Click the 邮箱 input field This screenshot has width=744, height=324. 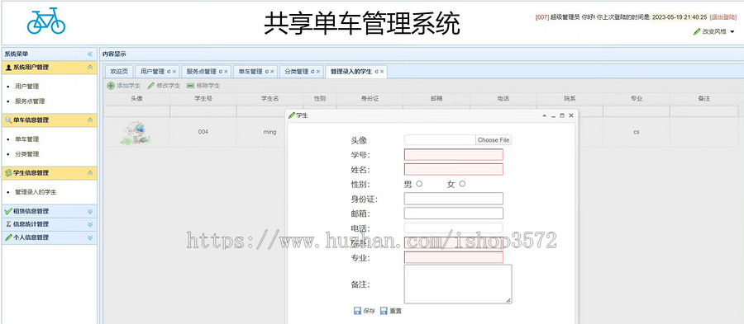pyautogui.click(x=454, y=214)
